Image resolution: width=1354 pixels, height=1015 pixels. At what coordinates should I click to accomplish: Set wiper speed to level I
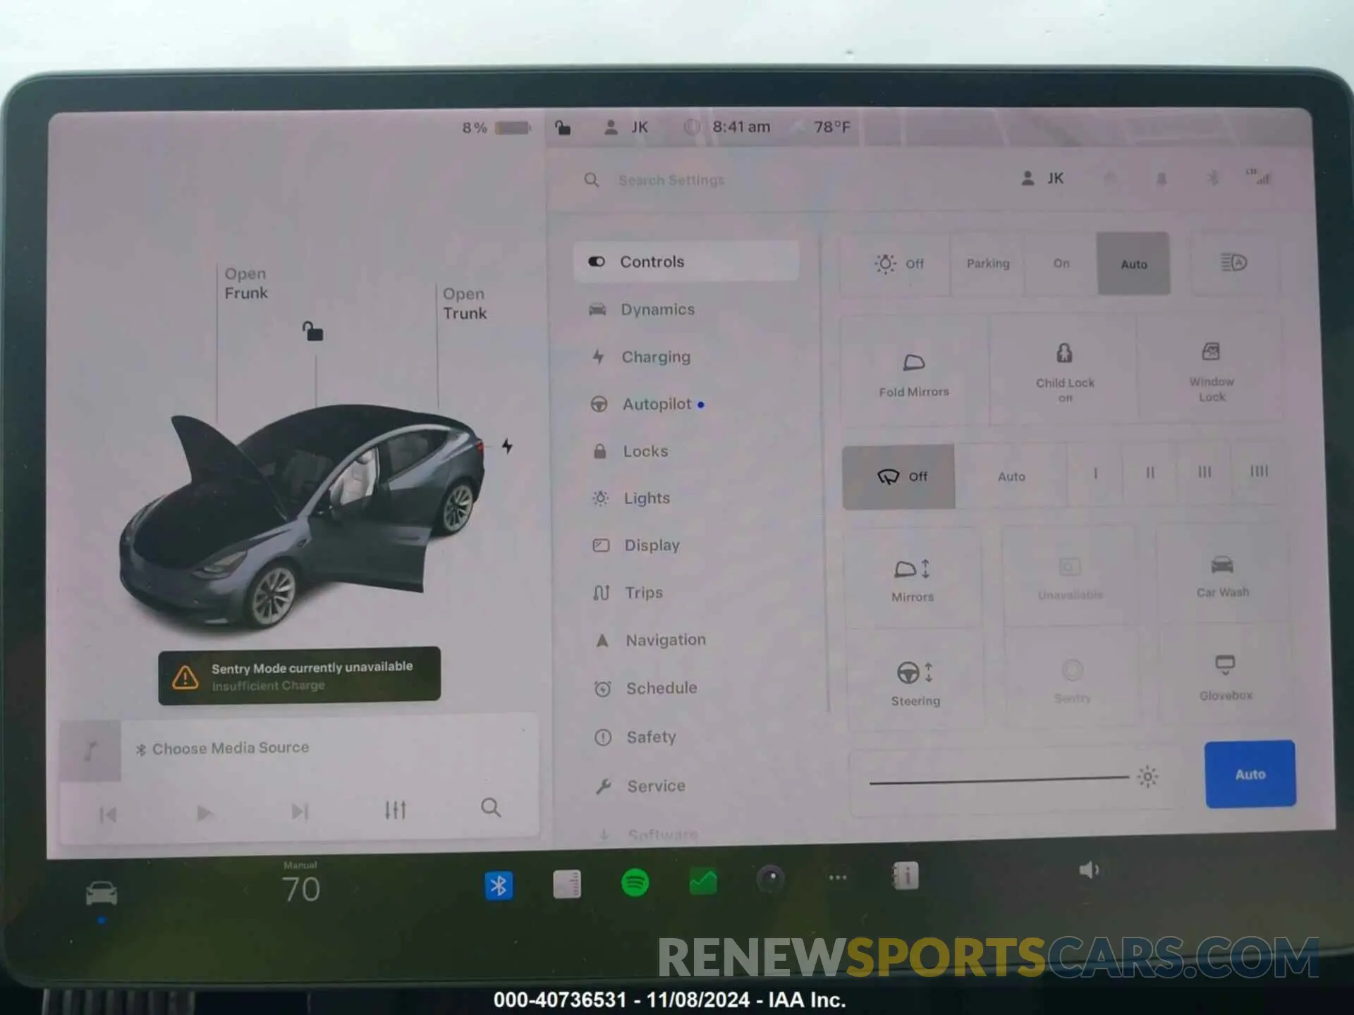1095,473
